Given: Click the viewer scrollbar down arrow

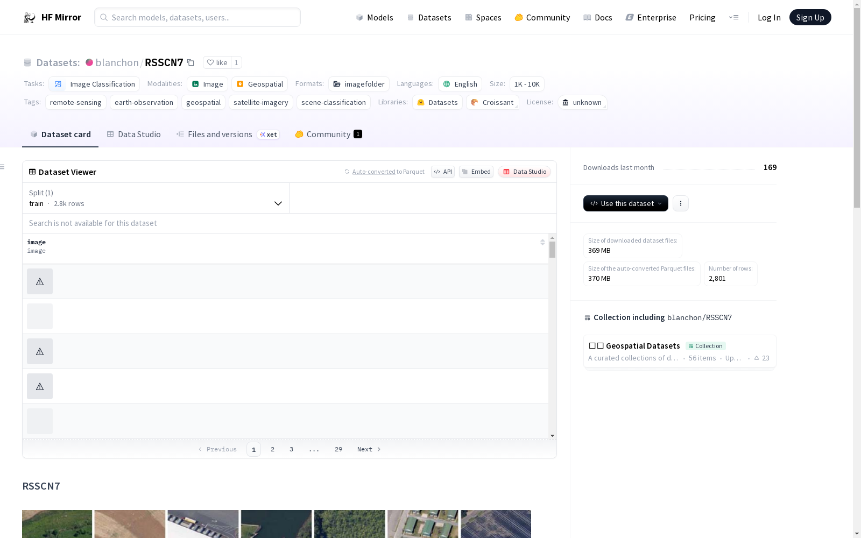Looking at the screenshot, I should [552, 436].
